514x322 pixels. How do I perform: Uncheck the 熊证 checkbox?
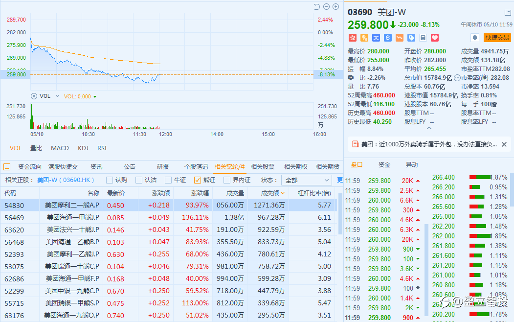pos(198,180)
